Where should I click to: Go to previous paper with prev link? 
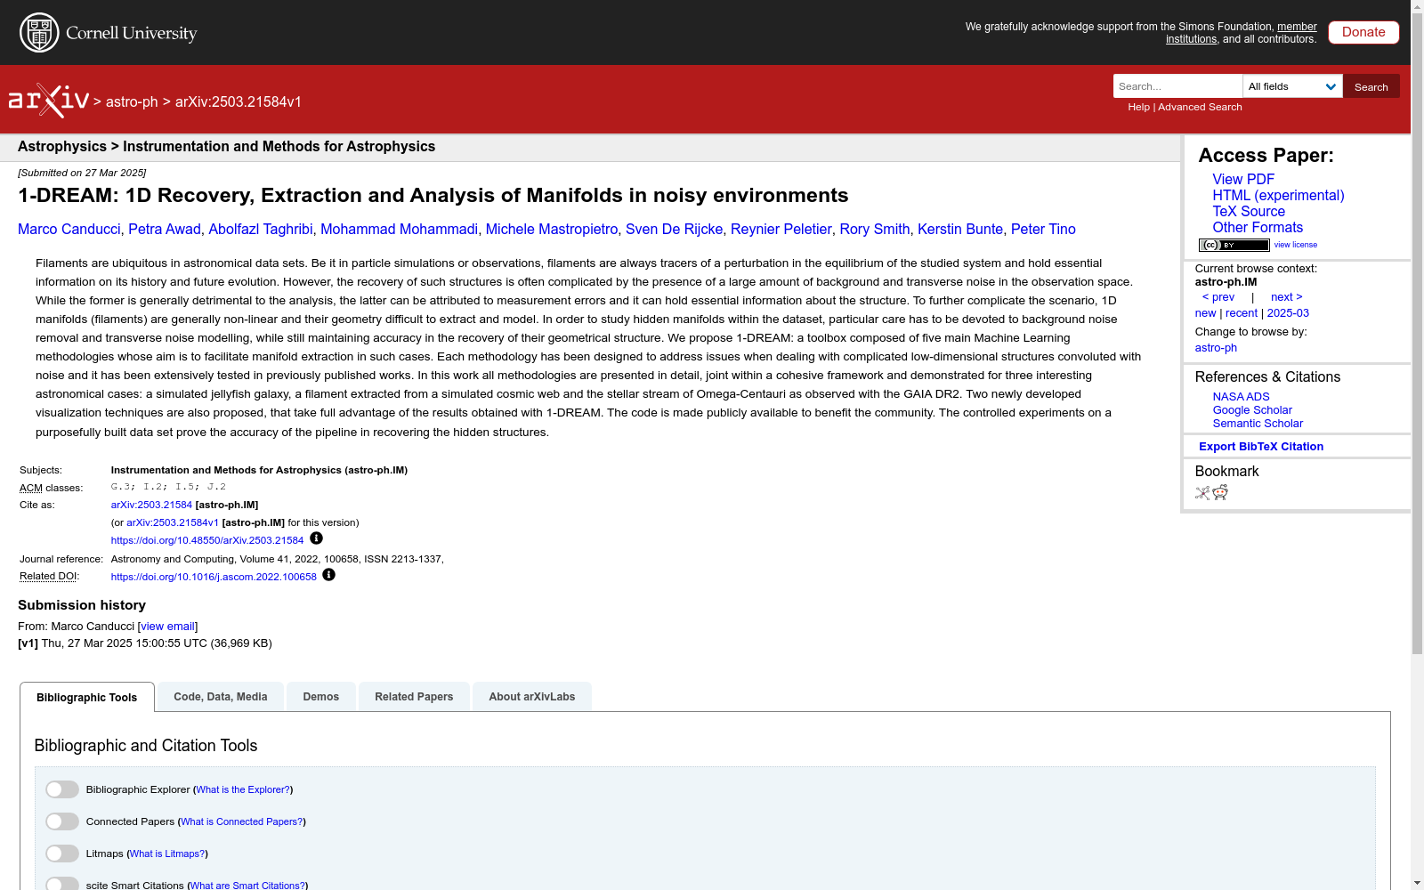click(1218, 297)
